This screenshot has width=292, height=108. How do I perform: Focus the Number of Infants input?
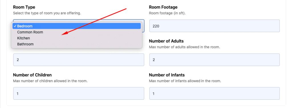214,93
